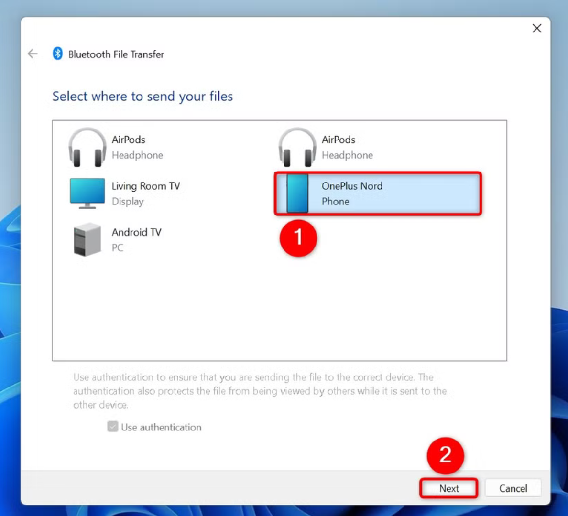The height and width of the screenshot is (516, 568).
Task: Select the first AirPods headphone icon
Action: (x=87, y=147)
